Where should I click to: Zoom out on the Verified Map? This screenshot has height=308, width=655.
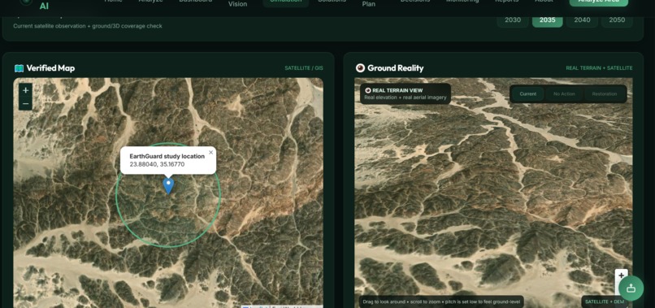click(25, 104)
